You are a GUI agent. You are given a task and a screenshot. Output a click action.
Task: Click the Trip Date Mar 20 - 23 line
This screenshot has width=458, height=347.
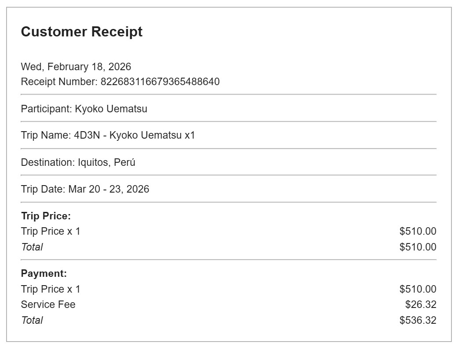[85, 189]
